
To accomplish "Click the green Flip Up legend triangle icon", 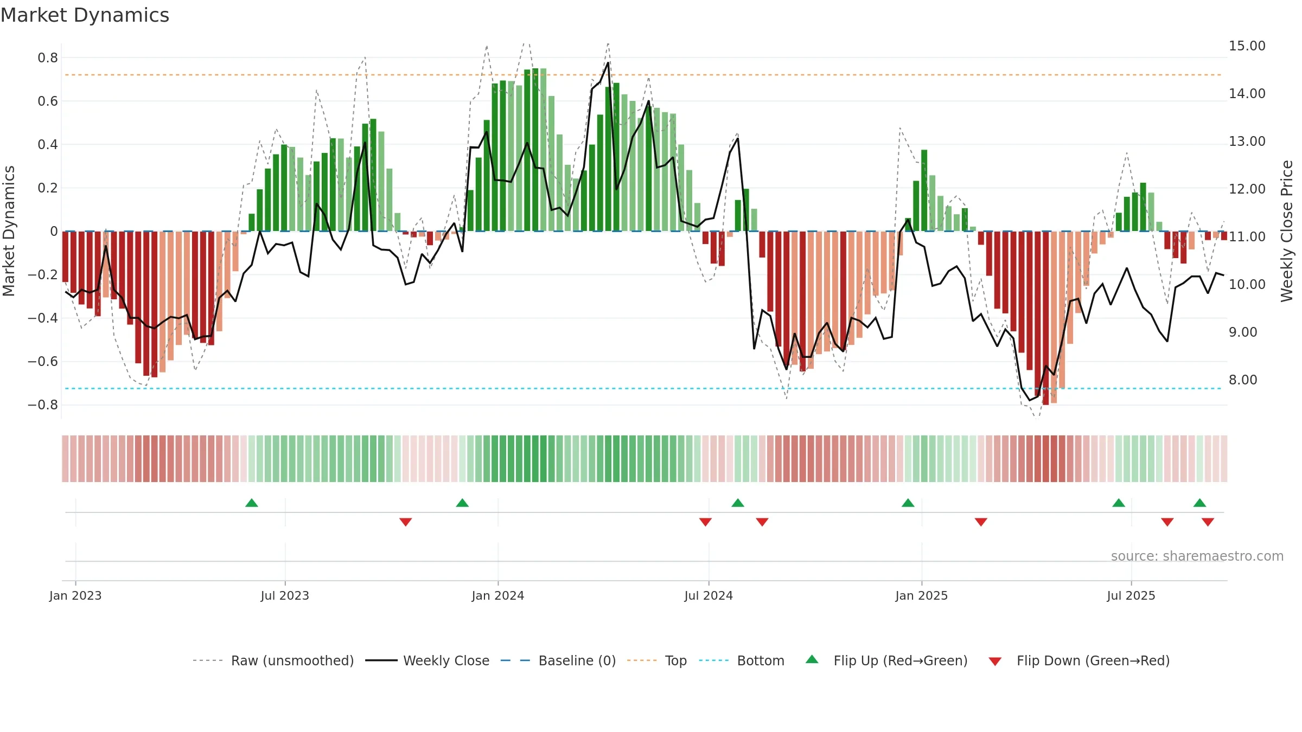I will pyautogui.click(x=812, y=659).
